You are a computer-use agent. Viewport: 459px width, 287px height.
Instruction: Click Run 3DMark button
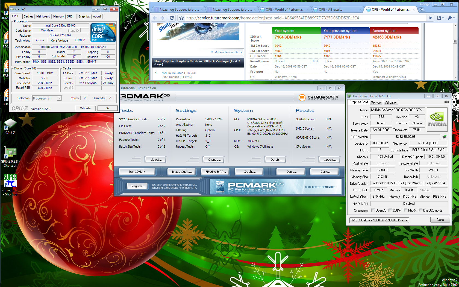[137, 172]
